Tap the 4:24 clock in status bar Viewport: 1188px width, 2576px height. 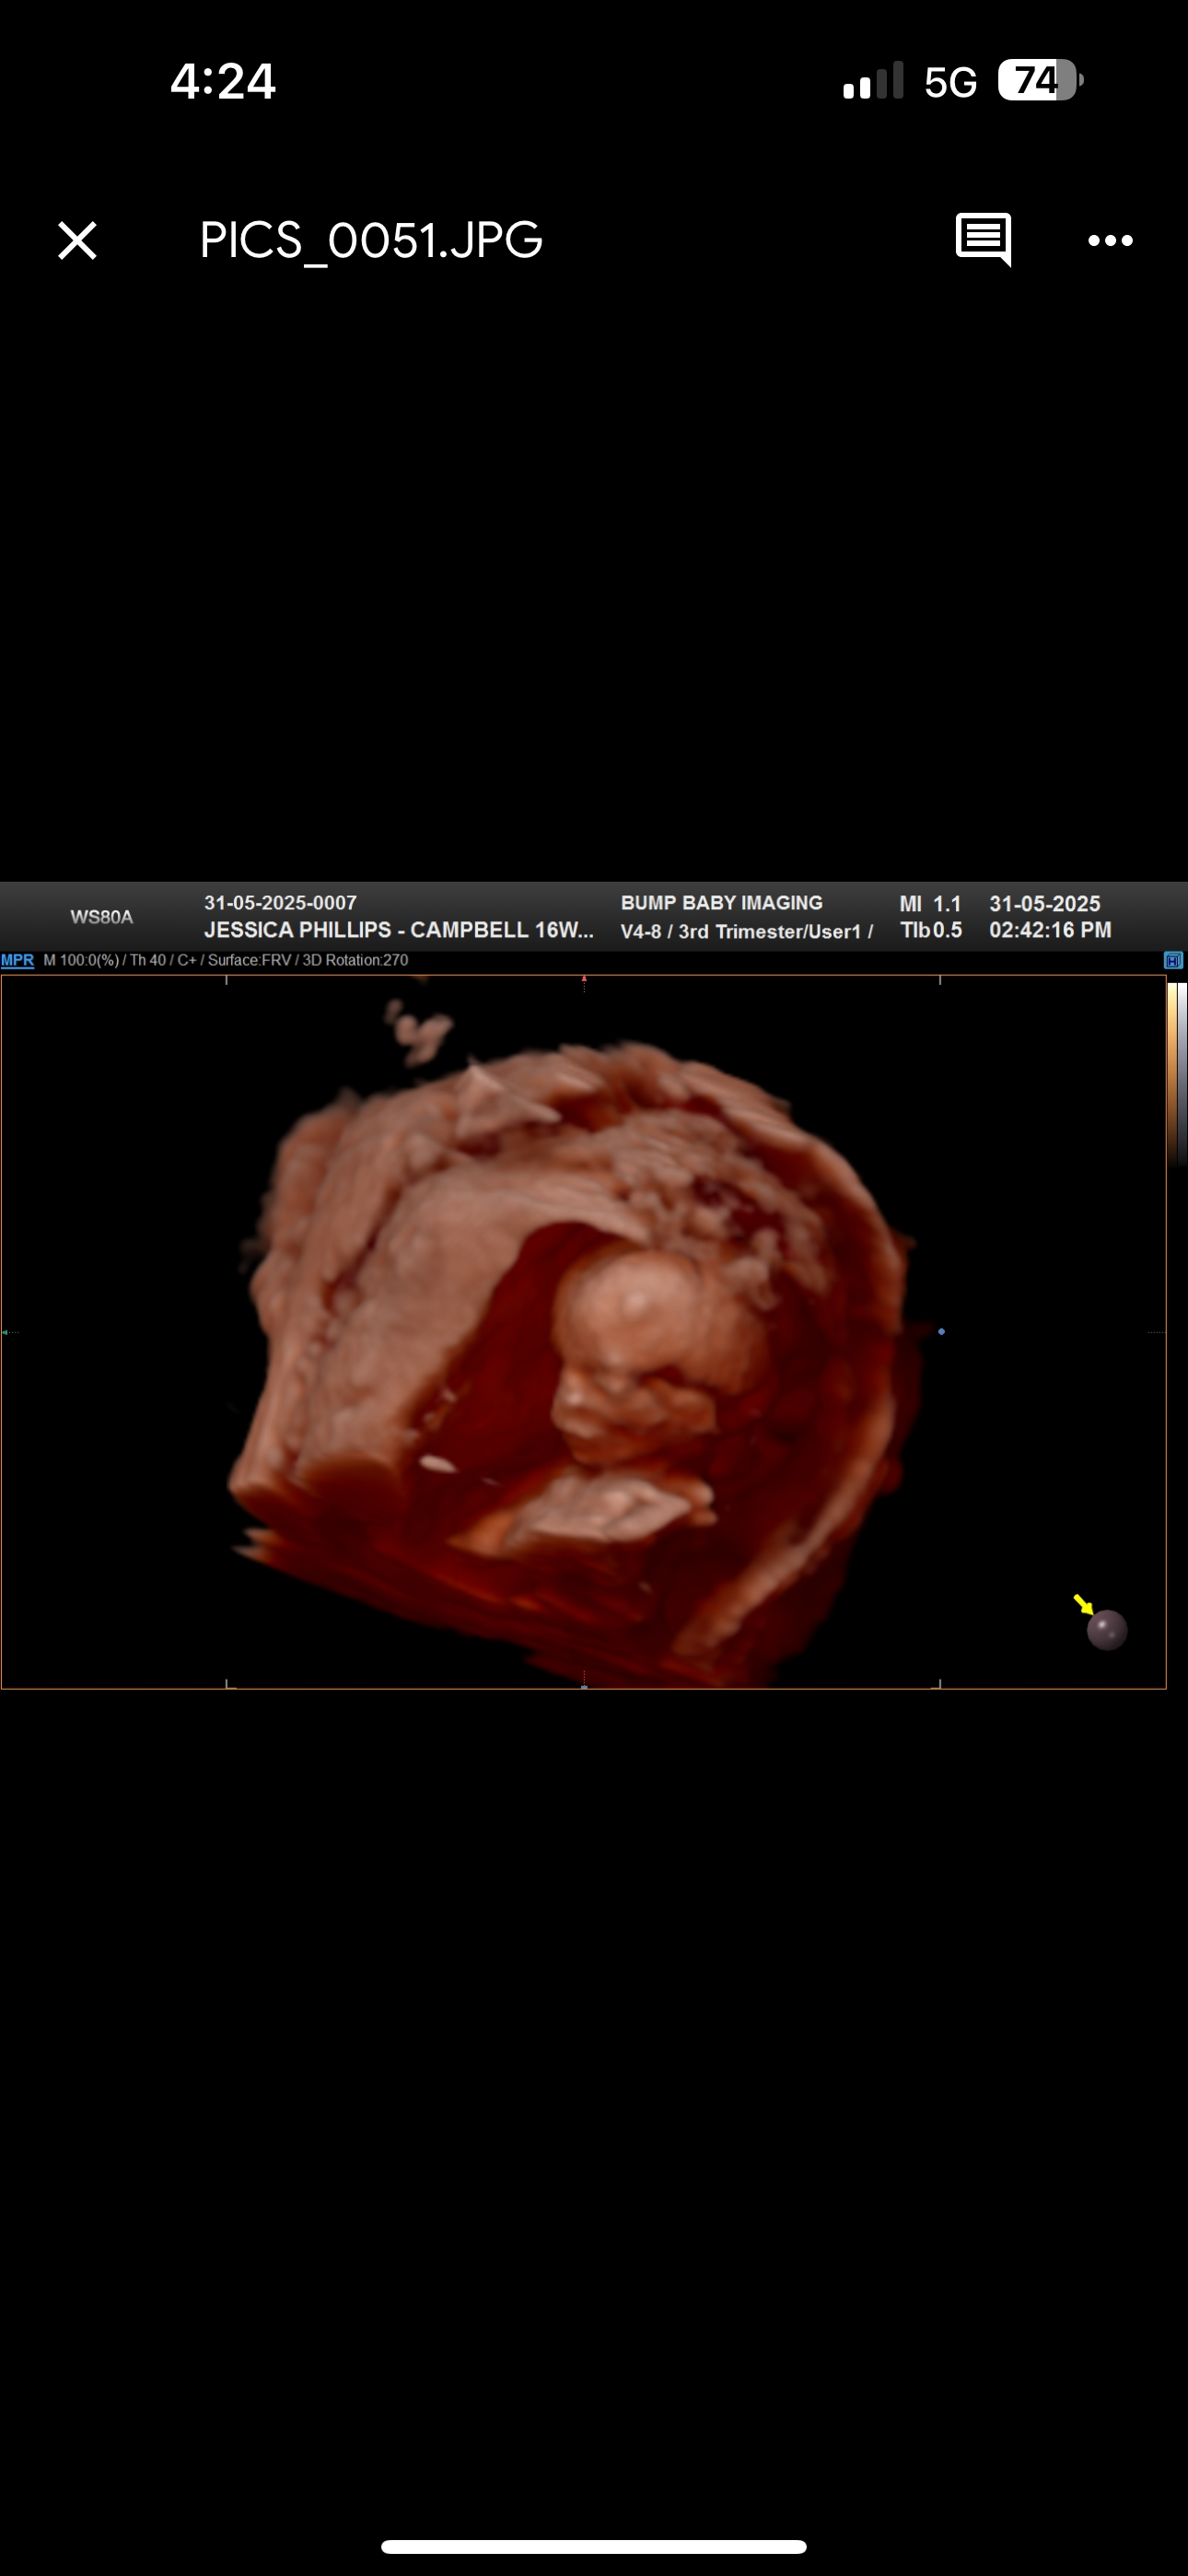pyautogui.click(x=222, y=81)
